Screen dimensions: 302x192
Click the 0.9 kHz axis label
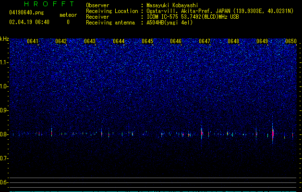pyautogui.click(x=4, y=110)
